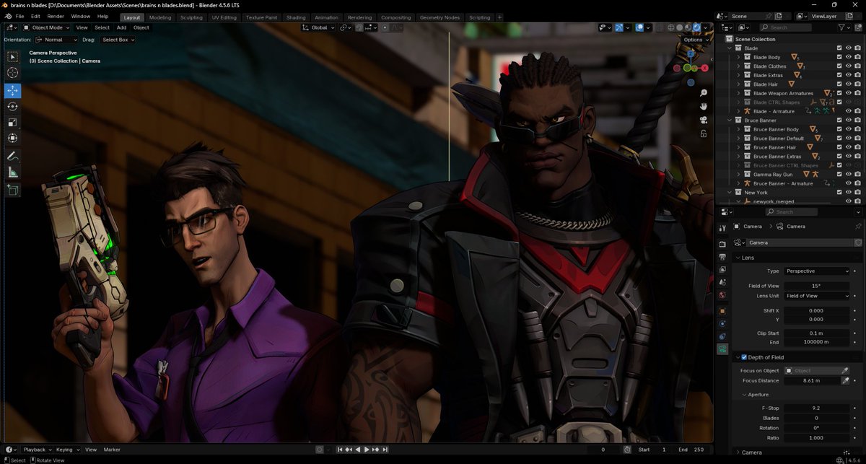
Task: Open the orange Object properties tab
Action: [x=722, y=311]
